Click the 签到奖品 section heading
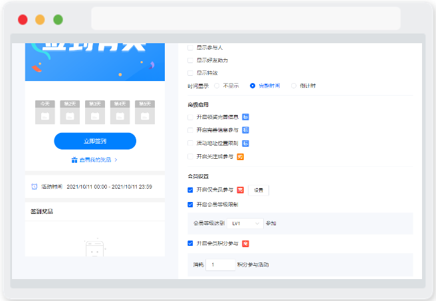The image size is (436, 301). [42, 211]
